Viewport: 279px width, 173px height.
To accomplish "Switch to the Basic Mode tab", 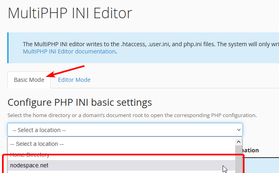I will [29, 80].
